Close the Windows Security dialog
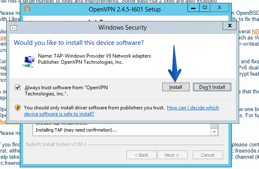This screenshot has width=259, height=169. (x=230, y=25)
